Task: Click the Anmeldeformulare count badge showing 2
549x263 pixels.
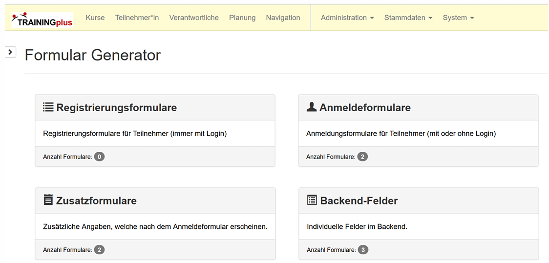Action: pyautogui.click(x=362, y=157)
